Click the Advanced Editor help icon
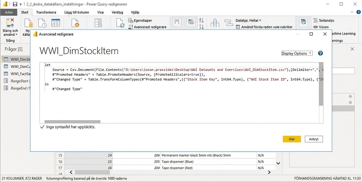The width and height of the screenshot is (362, 182). 320,53
